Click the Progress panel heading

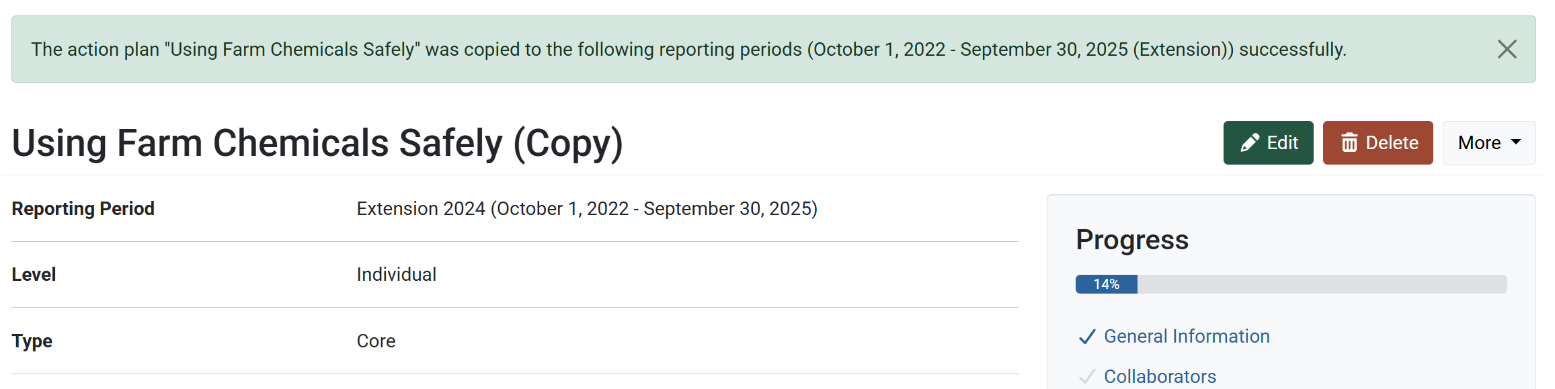(x=1132, y=240)
